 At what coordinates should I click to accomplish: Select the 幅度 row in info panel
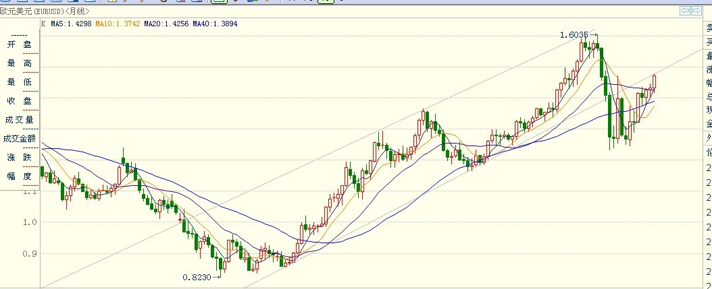pyautogui.click(x=20, y=176)
